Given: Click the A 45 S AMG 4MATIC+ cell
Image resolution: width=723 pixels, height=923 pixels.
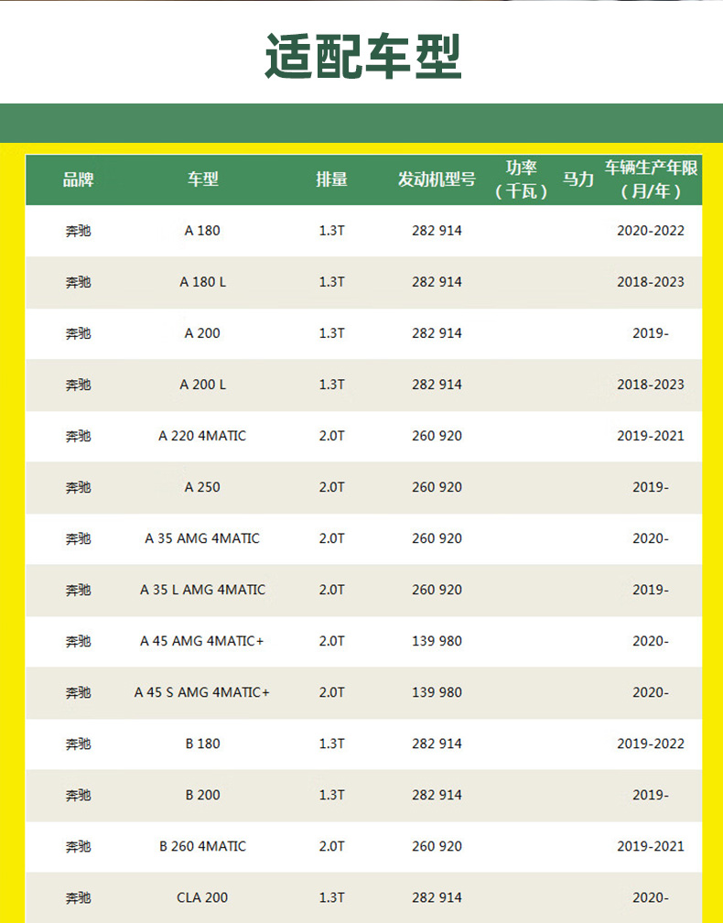Looking at the screenshot, I should [202, 692].
